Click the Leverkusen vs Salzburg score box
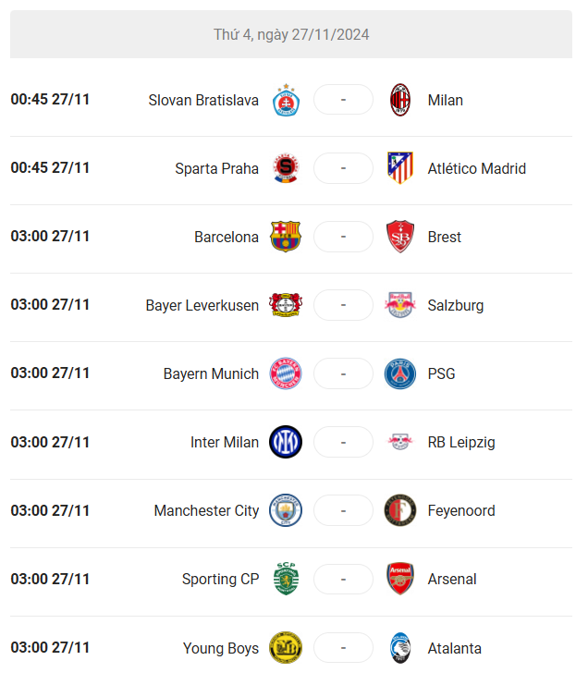576x685 pixels. point(344,305)
